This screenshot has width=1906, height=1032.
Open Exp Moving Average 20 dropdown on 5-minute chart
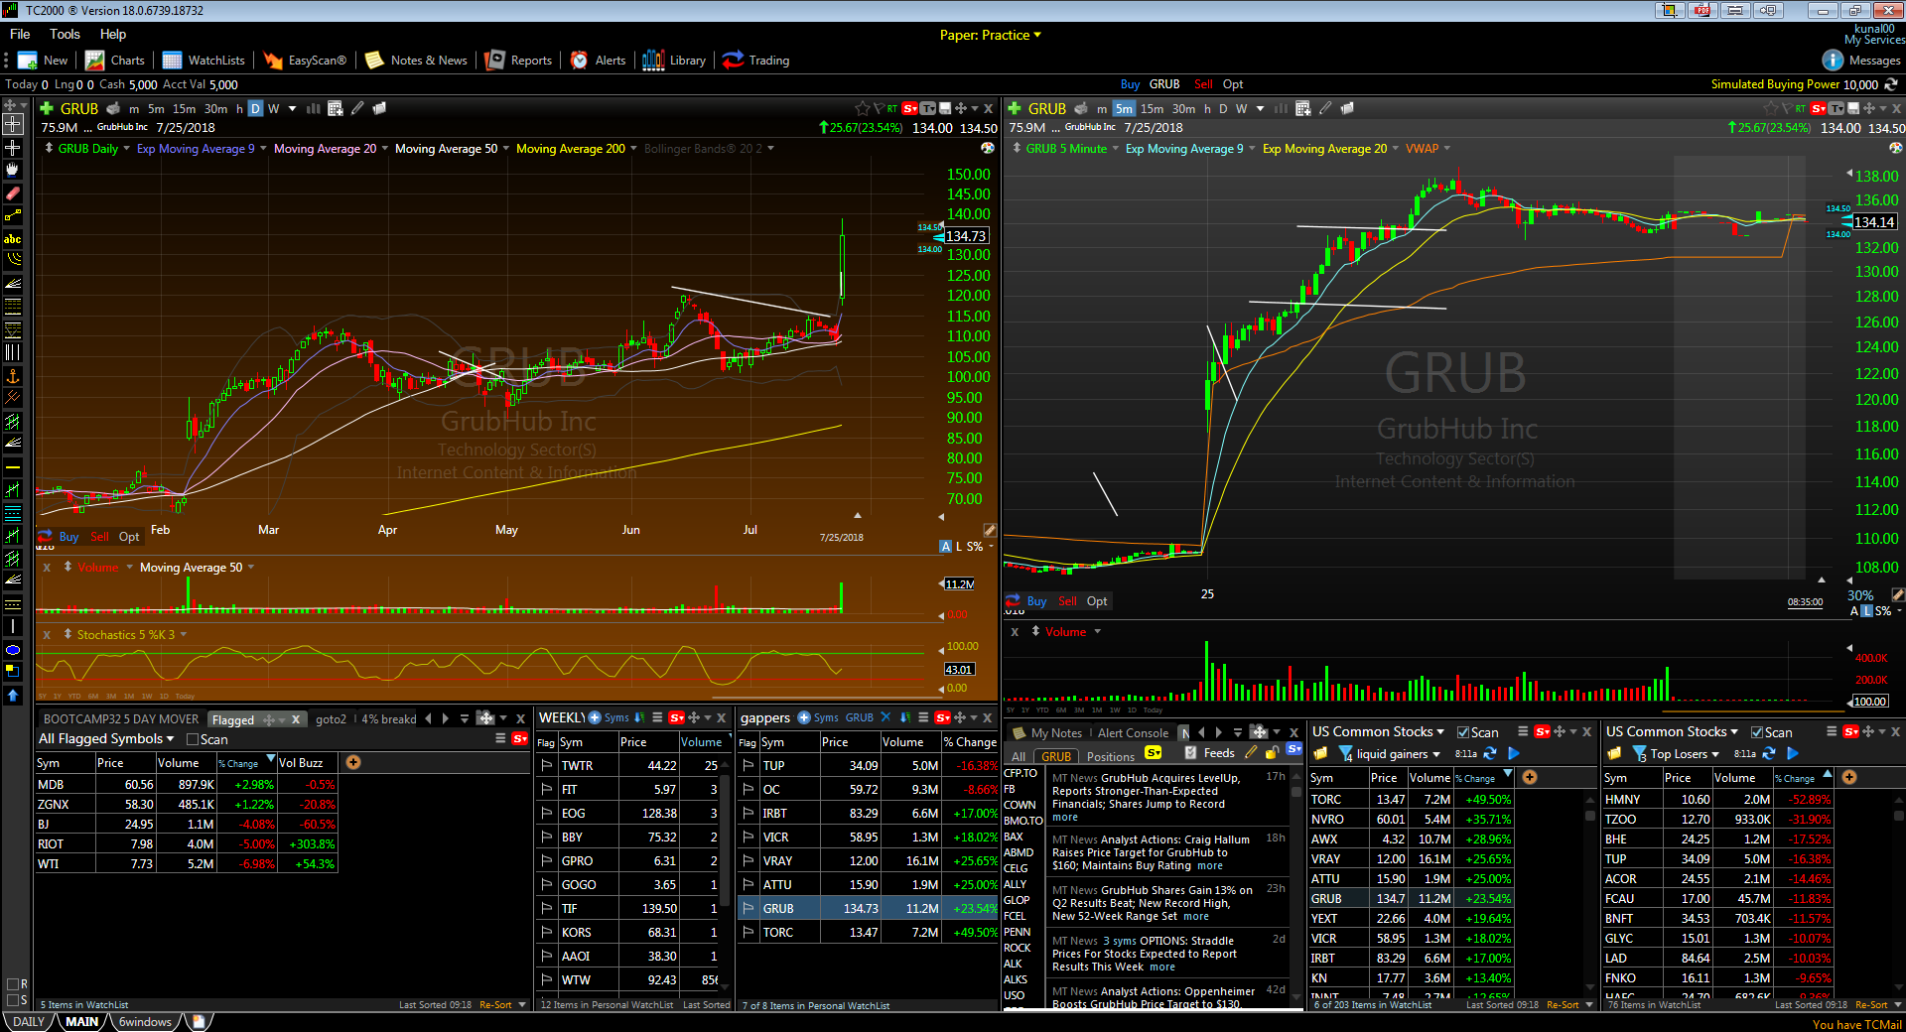[x=1396, y=149]
